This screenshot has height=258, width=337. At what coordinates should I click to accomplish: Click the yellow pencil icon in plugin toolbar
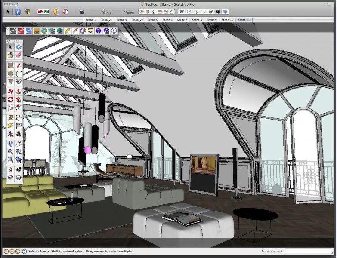(x=67, y=31)
